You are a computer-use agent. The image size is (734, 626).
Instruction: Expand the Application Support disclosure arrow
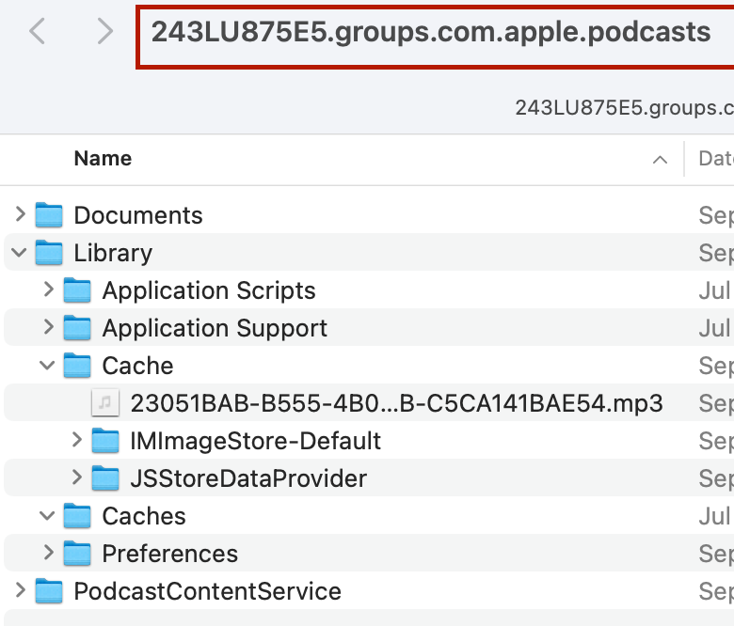pos(48,327)
